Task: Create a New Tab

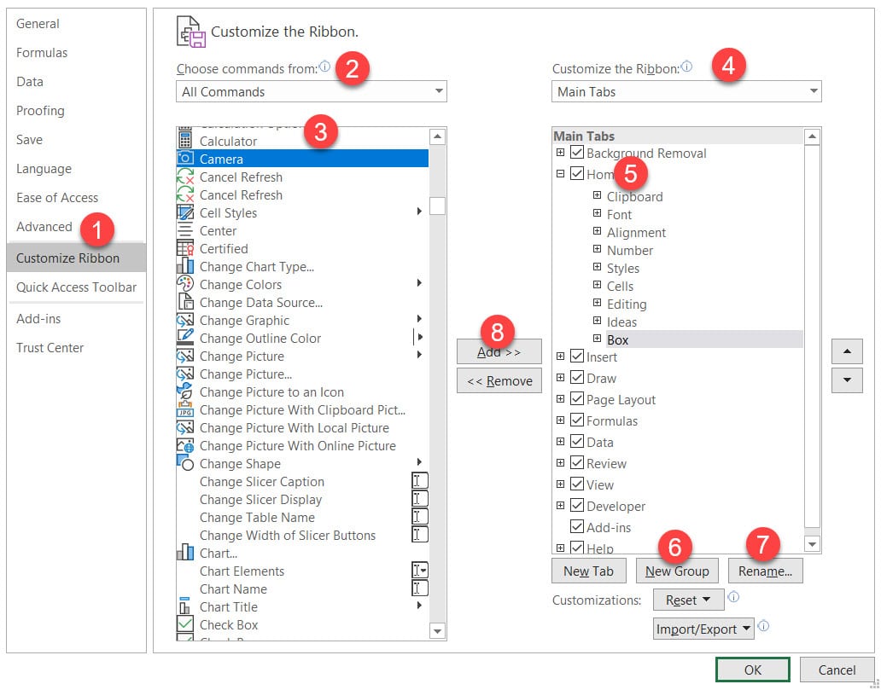Action: click(x=588, y=571)
